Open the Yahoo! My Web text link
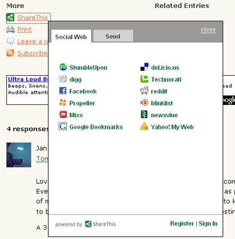Viewport: 235px width, 239px height. pos(172,127)
